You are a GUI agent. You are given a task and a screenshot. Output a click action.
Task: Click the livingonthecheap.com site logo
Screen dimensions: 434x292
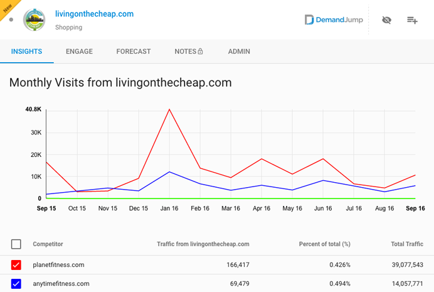tap(34, 19)
